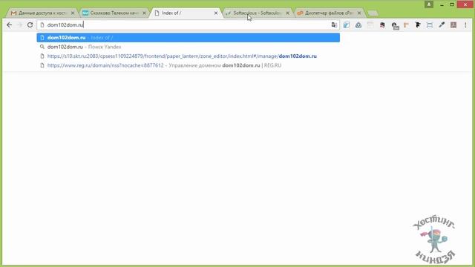Click the translate icon in address bar
Image resolution: width=475 pixels, height=267 pixels.
(x=334, y=24)
